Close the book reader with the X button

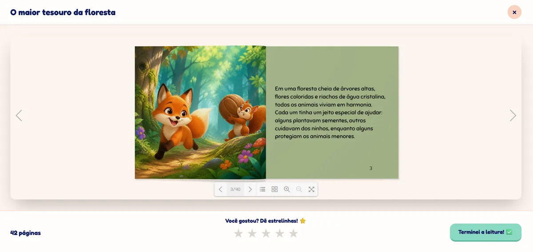[514, 12]
